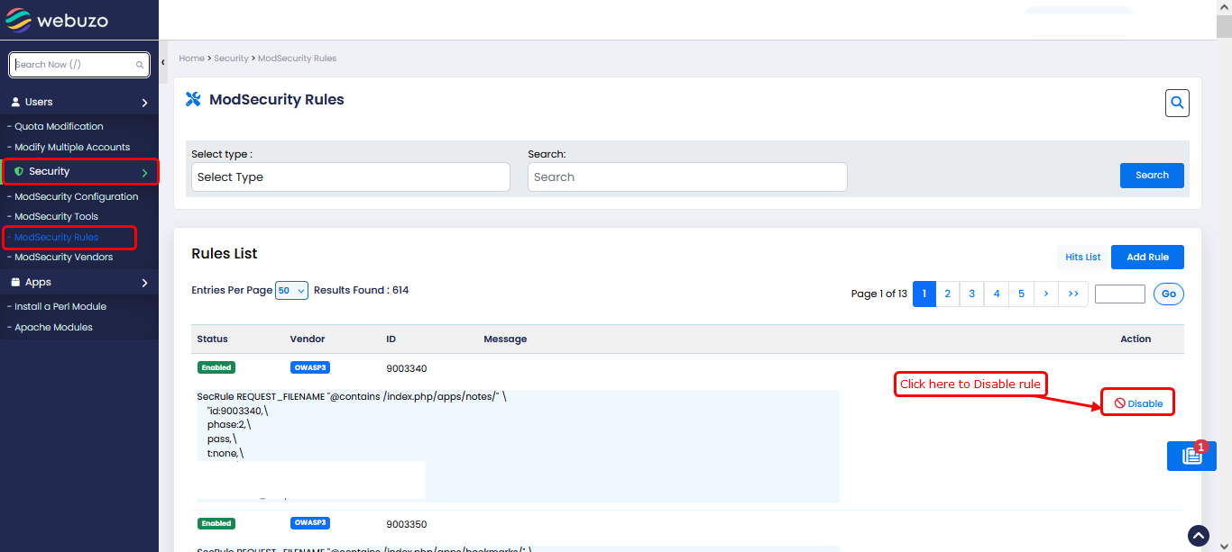The height and width of the screenshot is (552, 1232).
Task: Expand the Apps menu section
Action: pyautogui.click(x=79, y=282)
